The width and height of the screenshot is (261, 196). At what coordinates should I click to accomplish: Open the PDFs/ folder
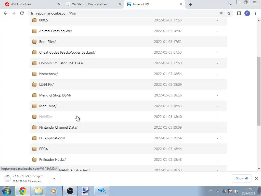click(44, 149)
